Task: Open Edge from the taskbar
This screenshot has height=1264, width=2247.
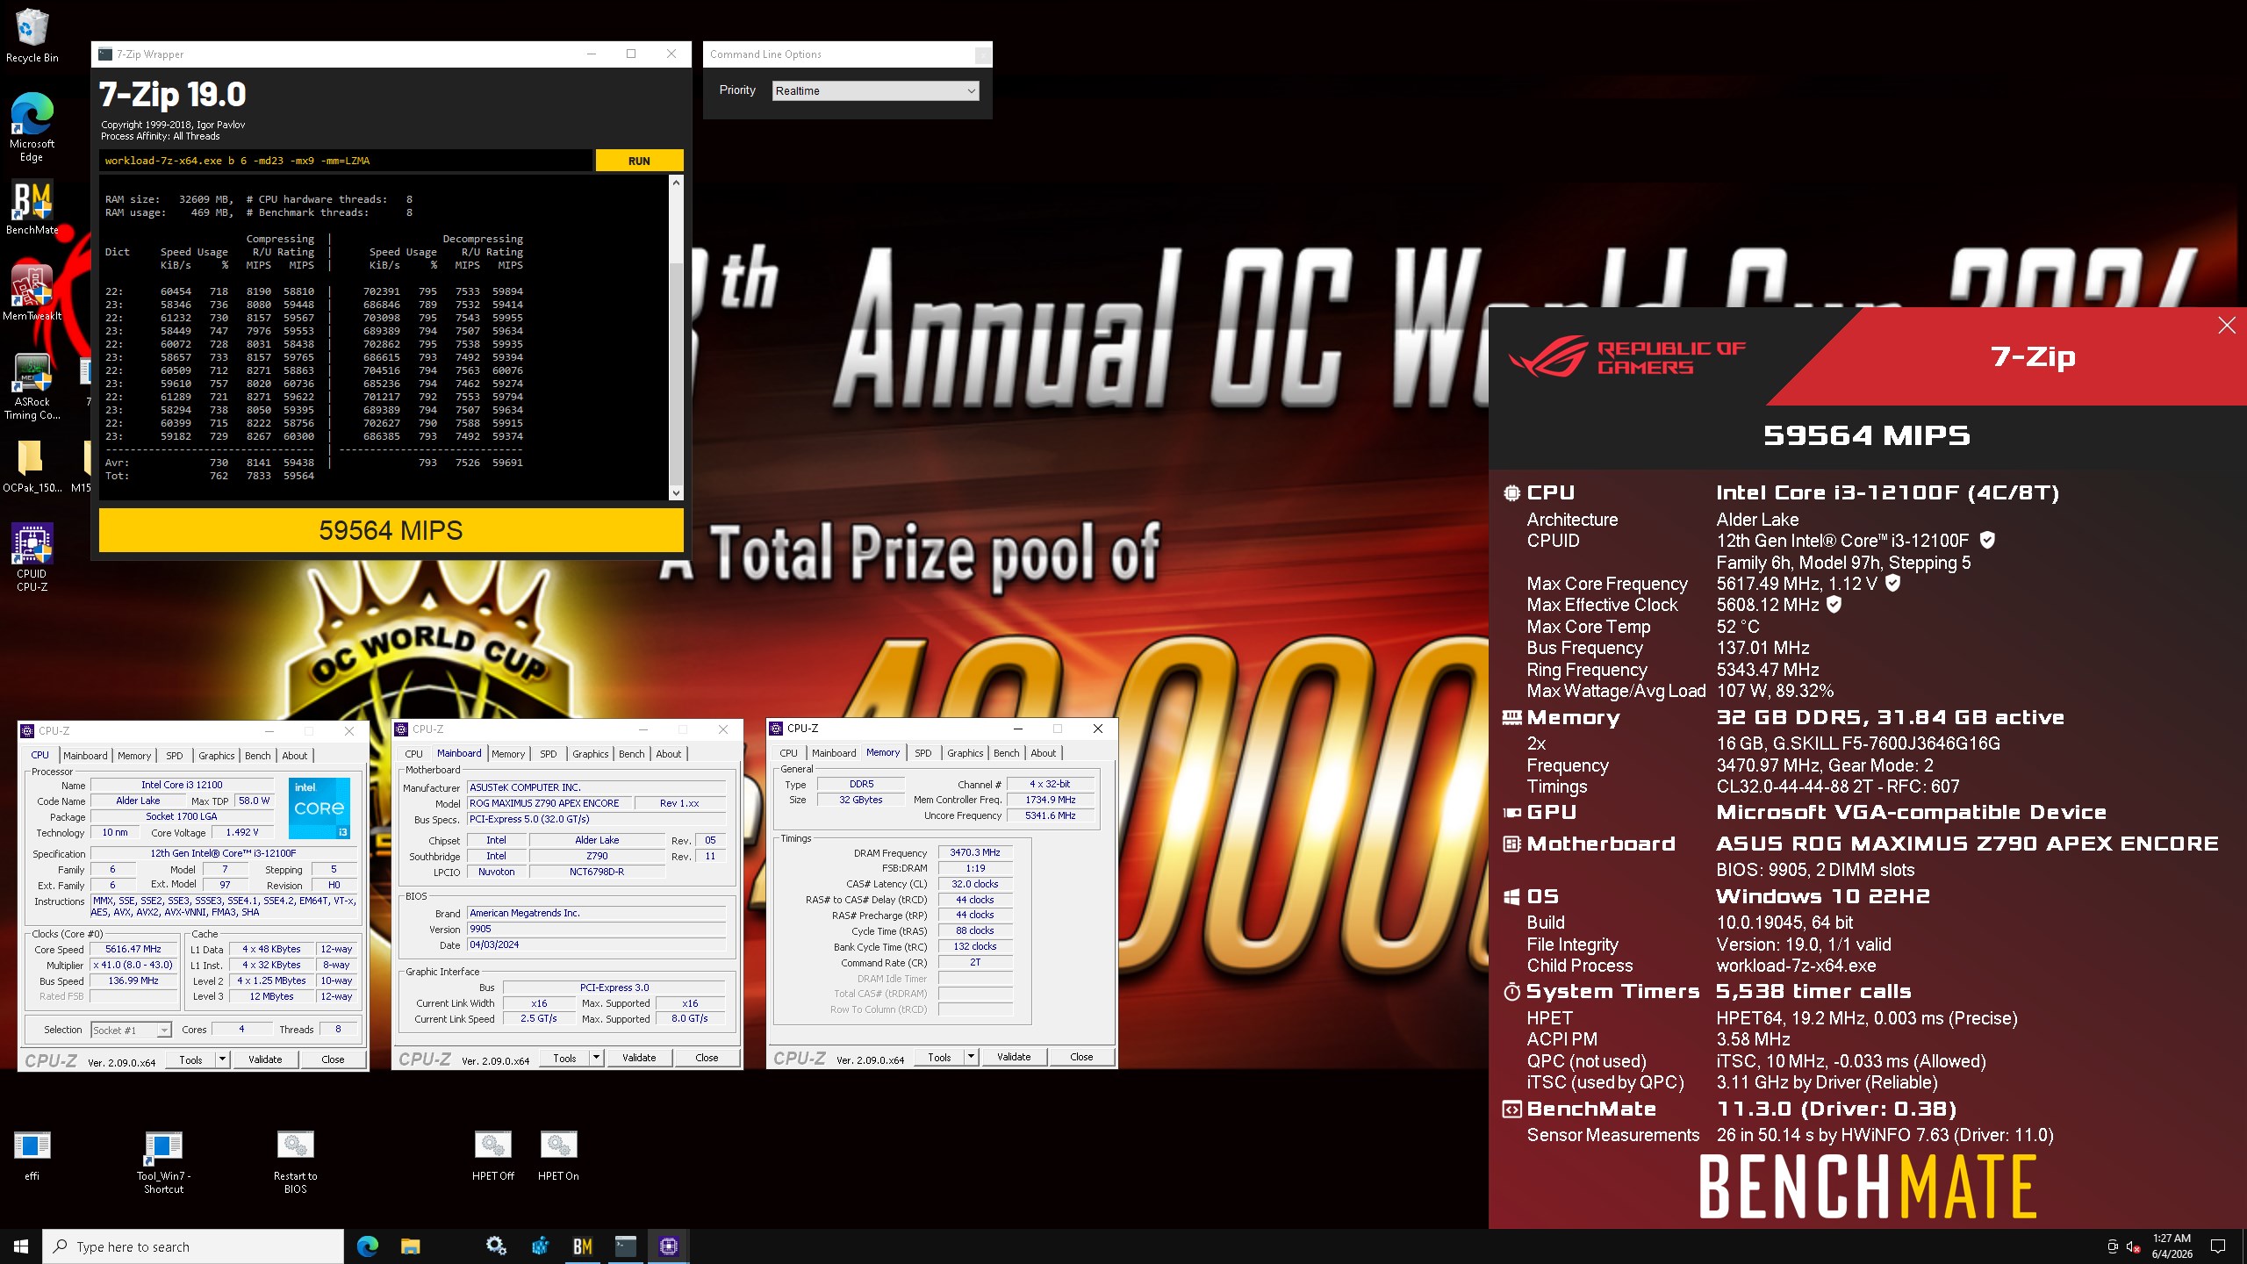Action: click(368, 1246)
